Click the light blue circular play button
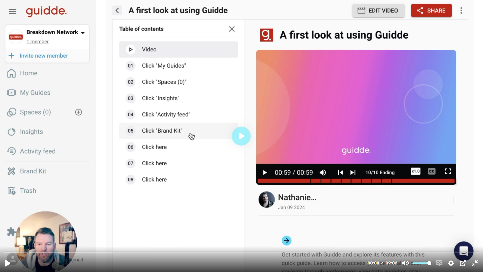This screenshot has height=272, width=483. 241,136
